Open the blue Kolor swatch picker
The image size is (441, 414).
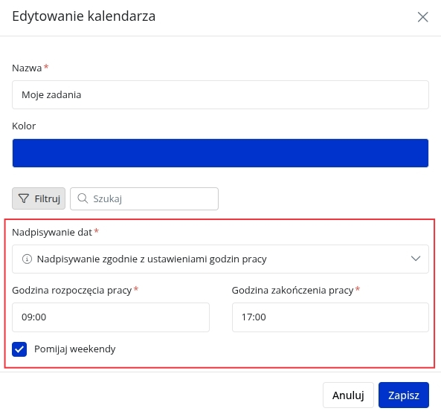point(220,153)
